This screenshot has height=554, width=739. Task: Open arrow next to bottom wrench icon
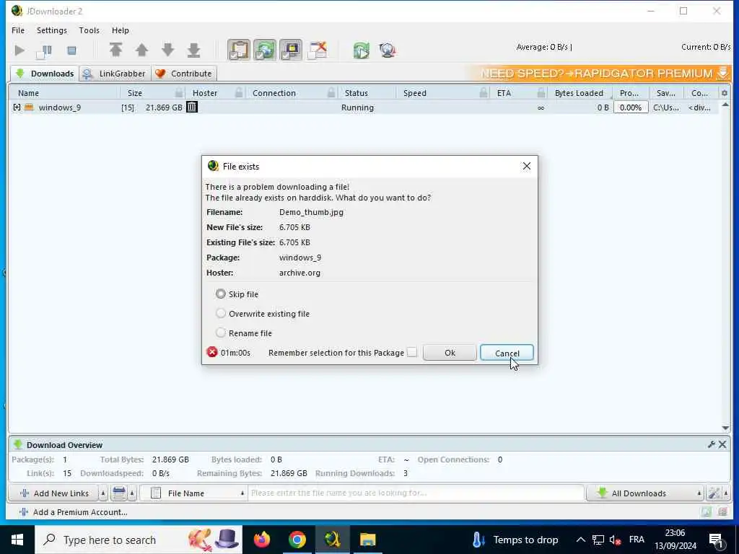[726, 493]
